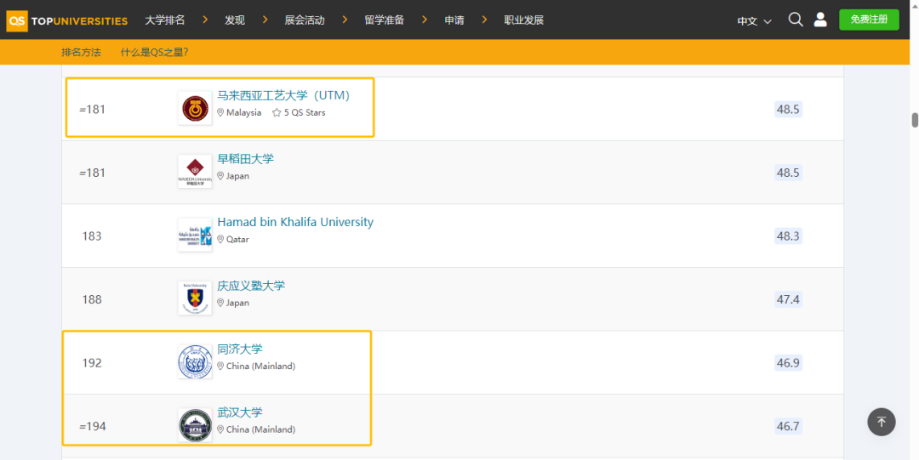Click the Waseda University logo
919x460 pixels.
[195, 172]
